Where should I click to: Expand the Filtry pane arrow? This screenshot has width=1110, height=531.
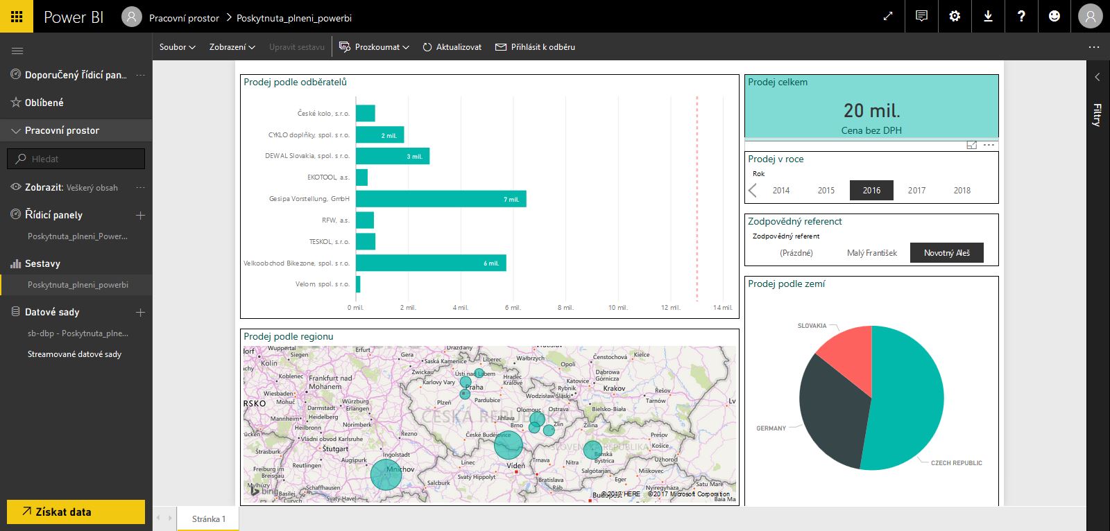1098,77
